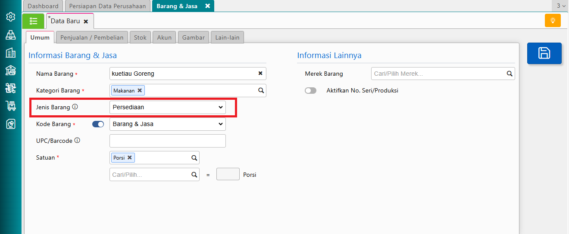This screenshot has width=569, height=234.
Task: Open the Umum tab
Action: click(x=40, y=37)
